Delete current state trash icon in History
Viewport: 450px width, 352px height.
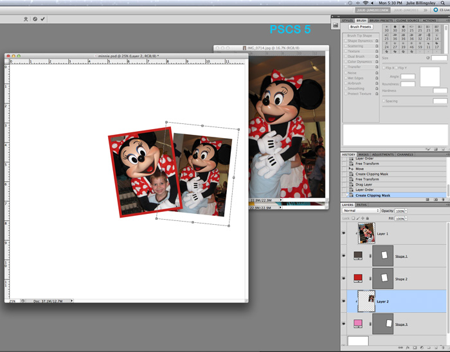pyautogui.click(x=444, y=200)
